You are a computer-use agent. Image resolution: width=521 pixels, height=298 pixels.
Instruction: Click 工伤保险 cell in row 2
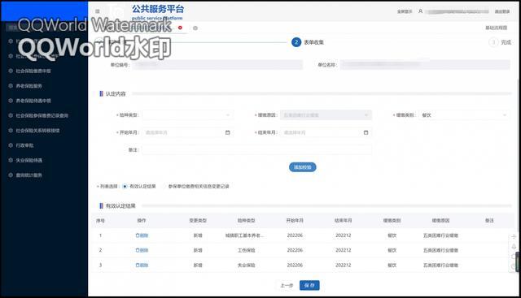click(246, 250)
